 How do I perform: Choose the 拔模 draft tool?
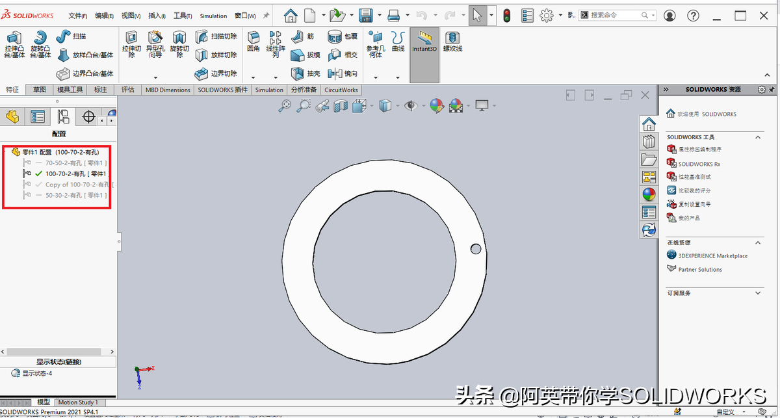coord(306,55)
